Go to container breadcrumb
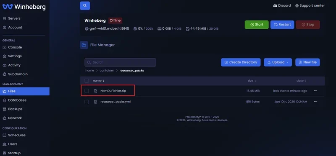Screen dimensions: 336x156 (x=107, y=70)
